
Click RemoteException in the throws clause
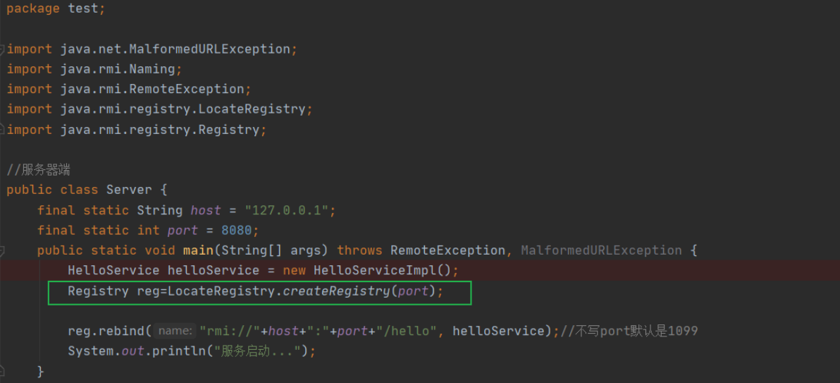tap(447, 250)
